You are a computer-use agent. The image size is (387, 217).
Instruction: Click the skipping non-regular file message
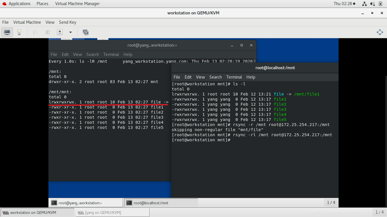pyautogui.click(x=218, y=130)
